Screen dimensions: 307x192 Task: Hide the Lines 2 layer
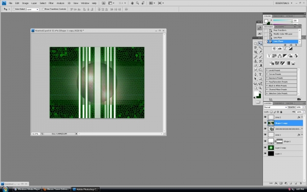(x=265, y=117)
